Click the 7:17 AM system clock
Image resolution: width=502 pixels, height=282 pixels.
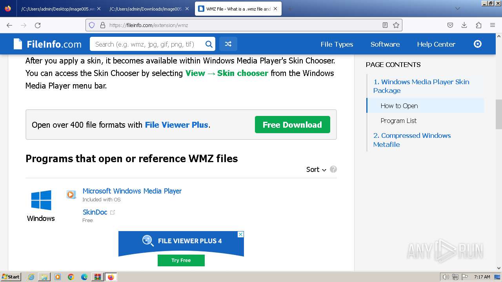[x=482, y=277]
